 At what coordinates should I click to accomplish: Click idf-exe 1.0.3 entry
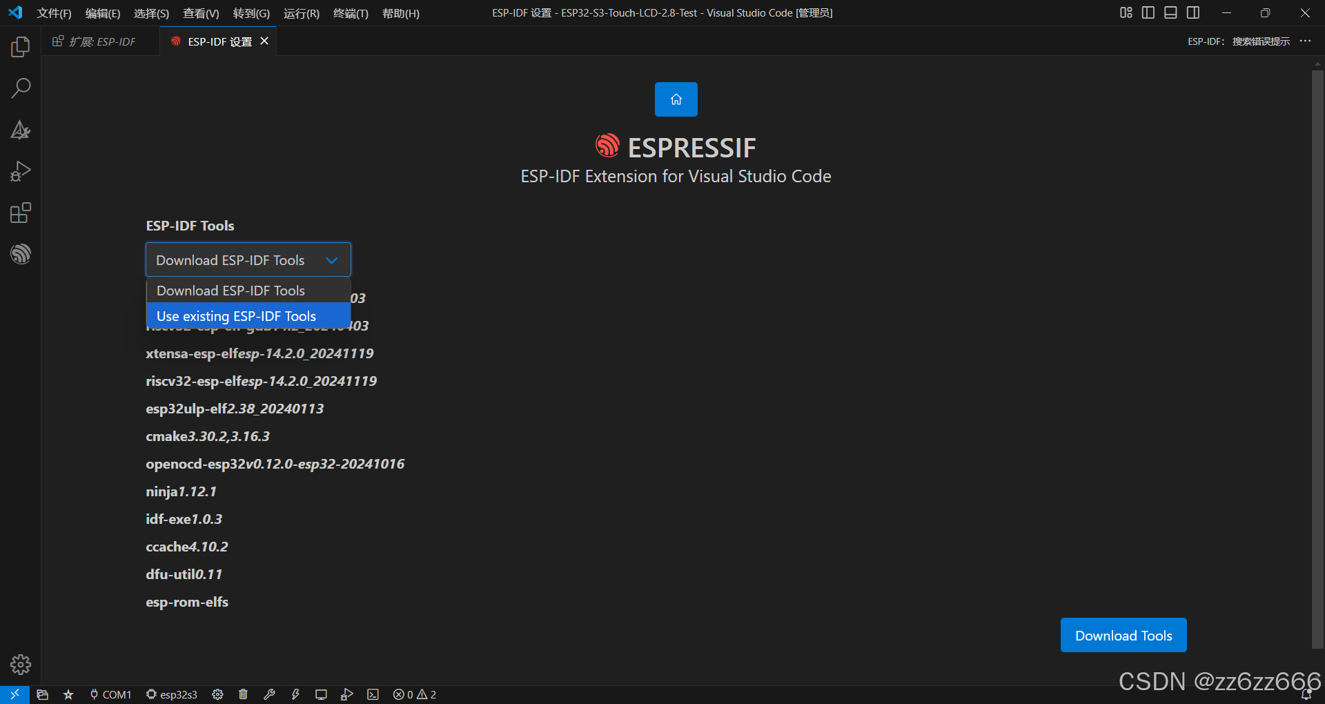pos(184,519)
